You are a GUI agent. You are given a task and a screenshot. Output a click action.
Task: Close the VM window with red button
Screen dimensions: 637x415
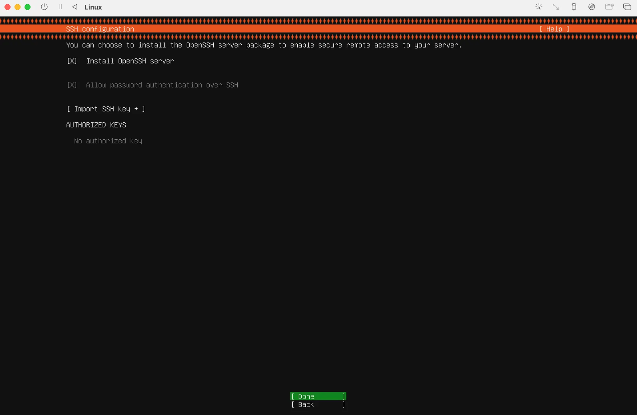pos(8,7)
